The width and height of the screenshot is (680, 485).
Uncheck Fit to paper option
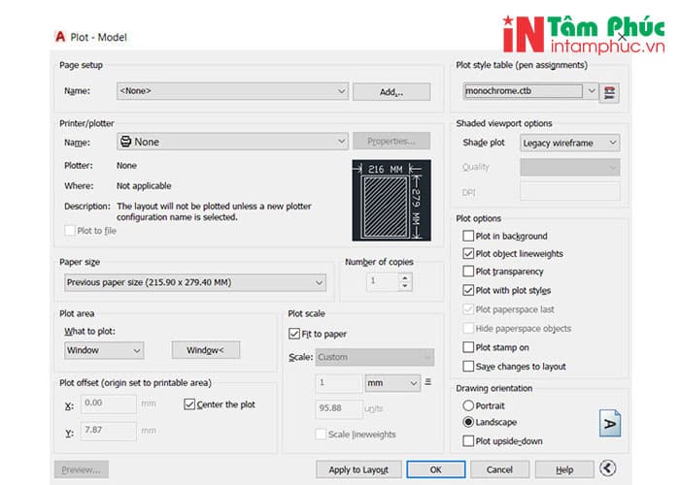coord(295,334)
